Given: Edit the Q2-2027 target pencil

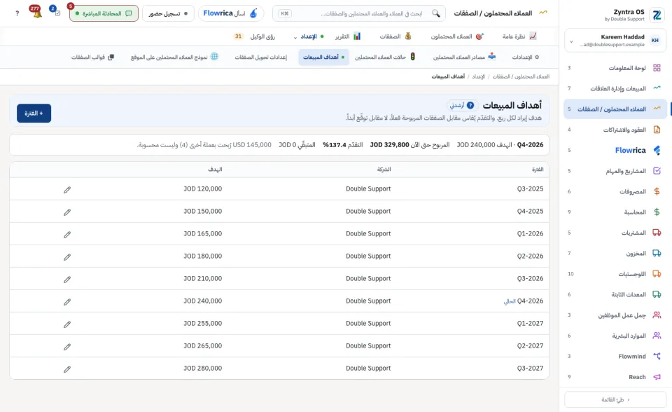Looking at the screenshot, I should [67, 347].
